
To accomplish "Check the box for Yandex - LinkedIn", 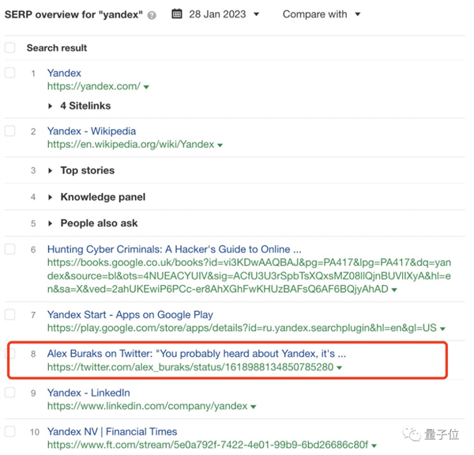I will [x=10, y=392].
